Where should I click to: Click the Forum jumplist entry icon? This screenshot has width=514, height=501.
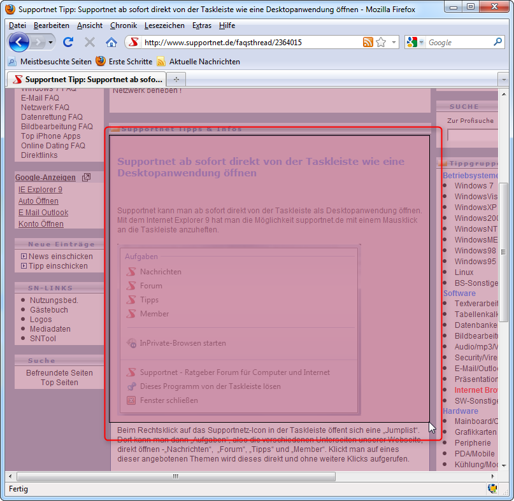coord(131,286)
